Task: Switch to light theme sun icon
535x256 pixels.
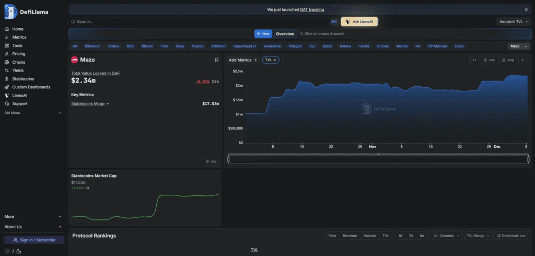Action: click(7, 251)
